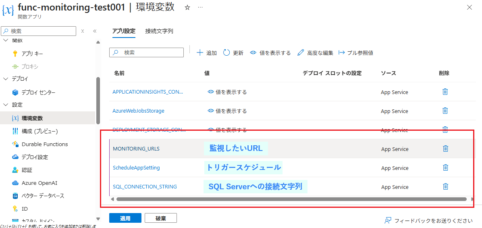Click the key icon beside アプリ キー
Image resolution: width=482 pixels, height=228 pixels.
[15, 54]
